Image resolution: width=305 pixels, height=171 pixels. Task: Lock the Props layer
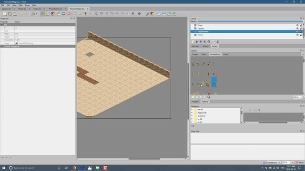[x=301, y=25]
